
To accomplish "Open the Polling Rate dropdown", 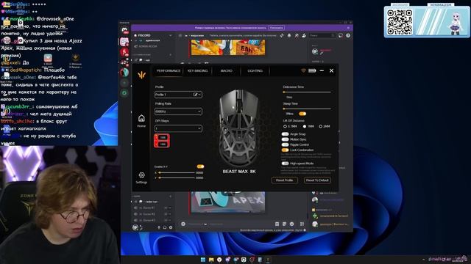I will tap(178, 111).
